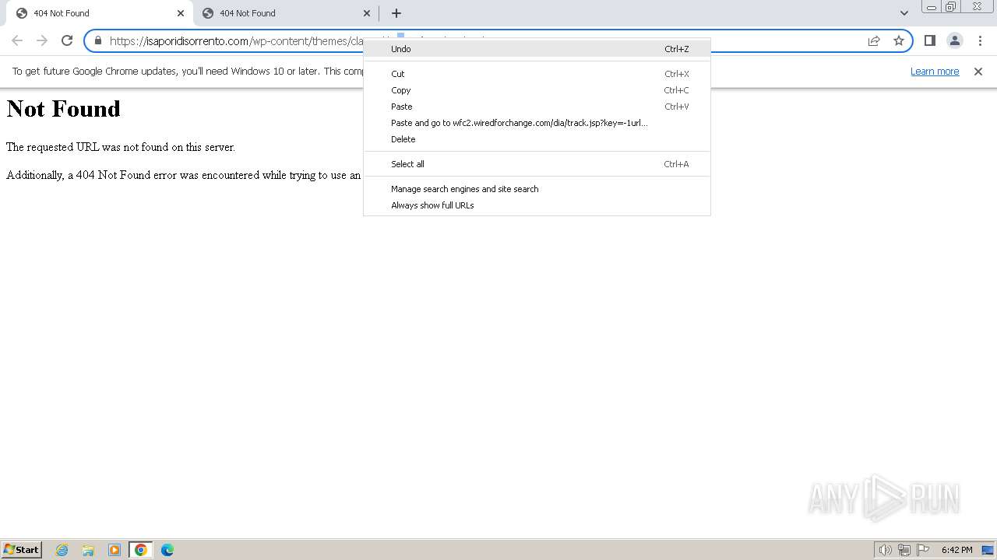The image size is (997, 560).
Task: Open the Windows Start menu
Action: click(22, 550)
